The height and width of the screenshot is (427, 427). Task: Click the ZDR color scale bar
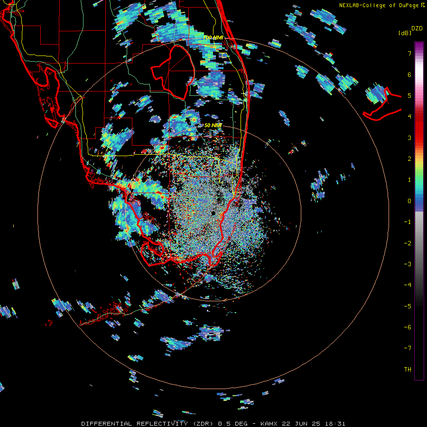click(419, 211)
